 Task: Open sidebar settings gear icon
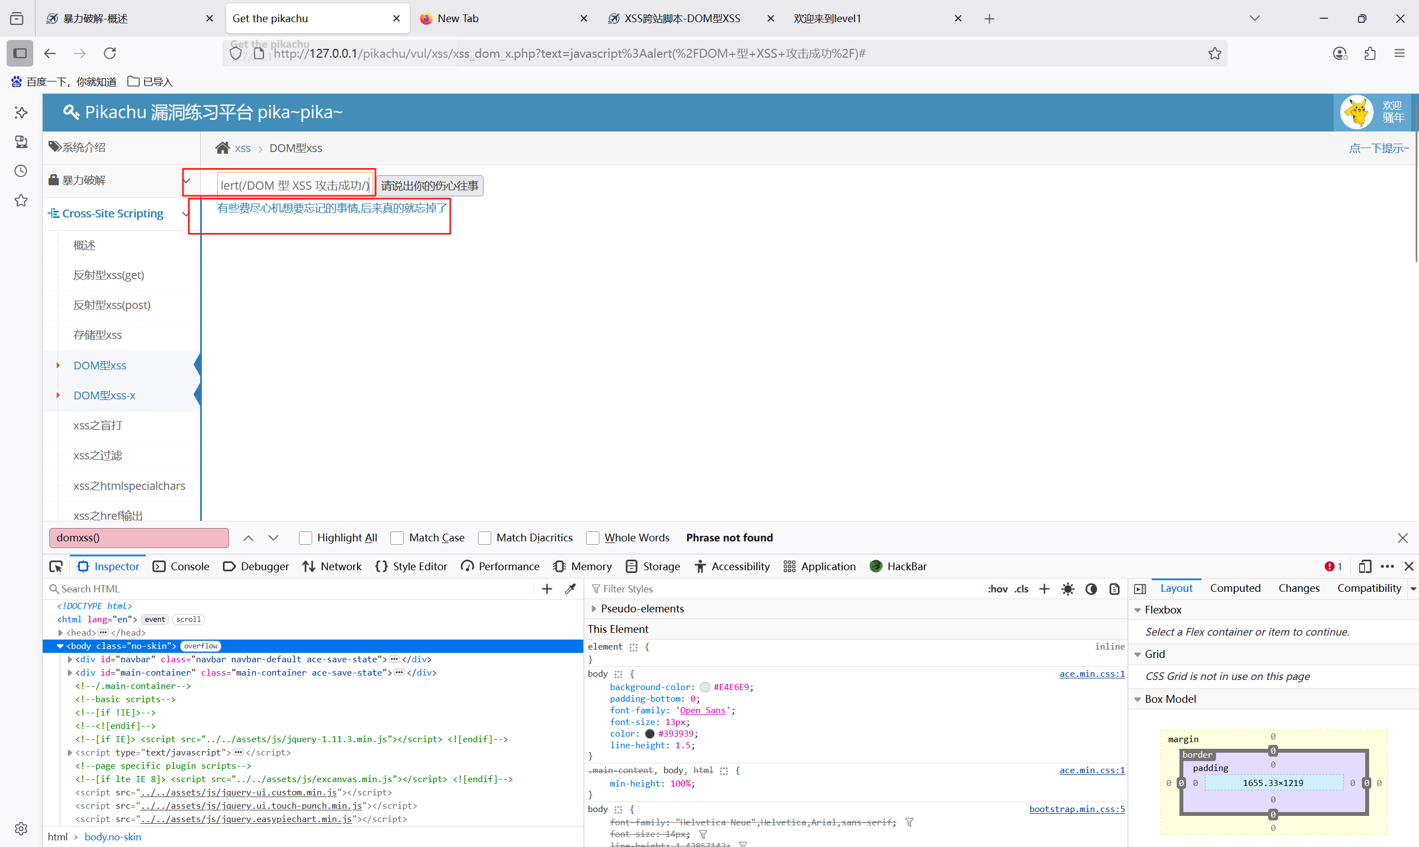[21, 828]
